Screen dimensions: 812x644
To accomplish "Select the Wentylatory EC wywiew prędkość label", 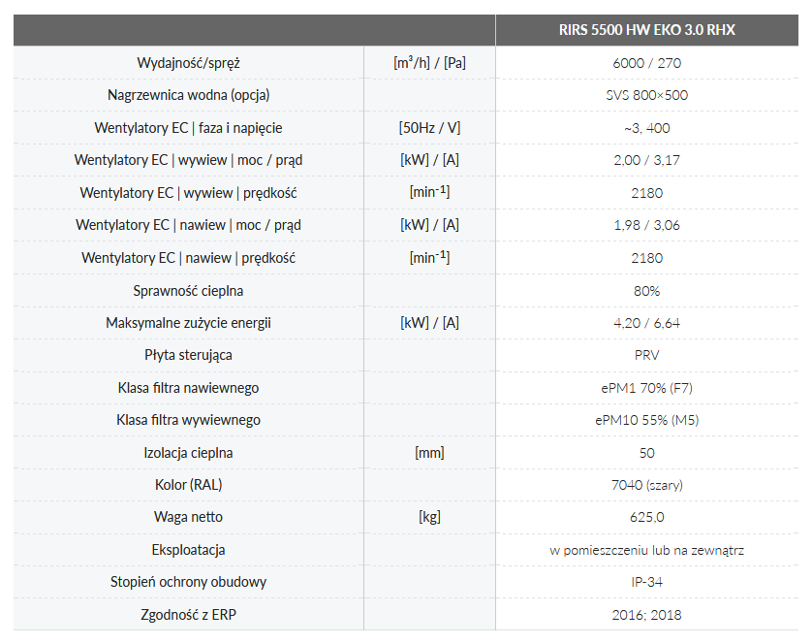I will coord(189,193).
